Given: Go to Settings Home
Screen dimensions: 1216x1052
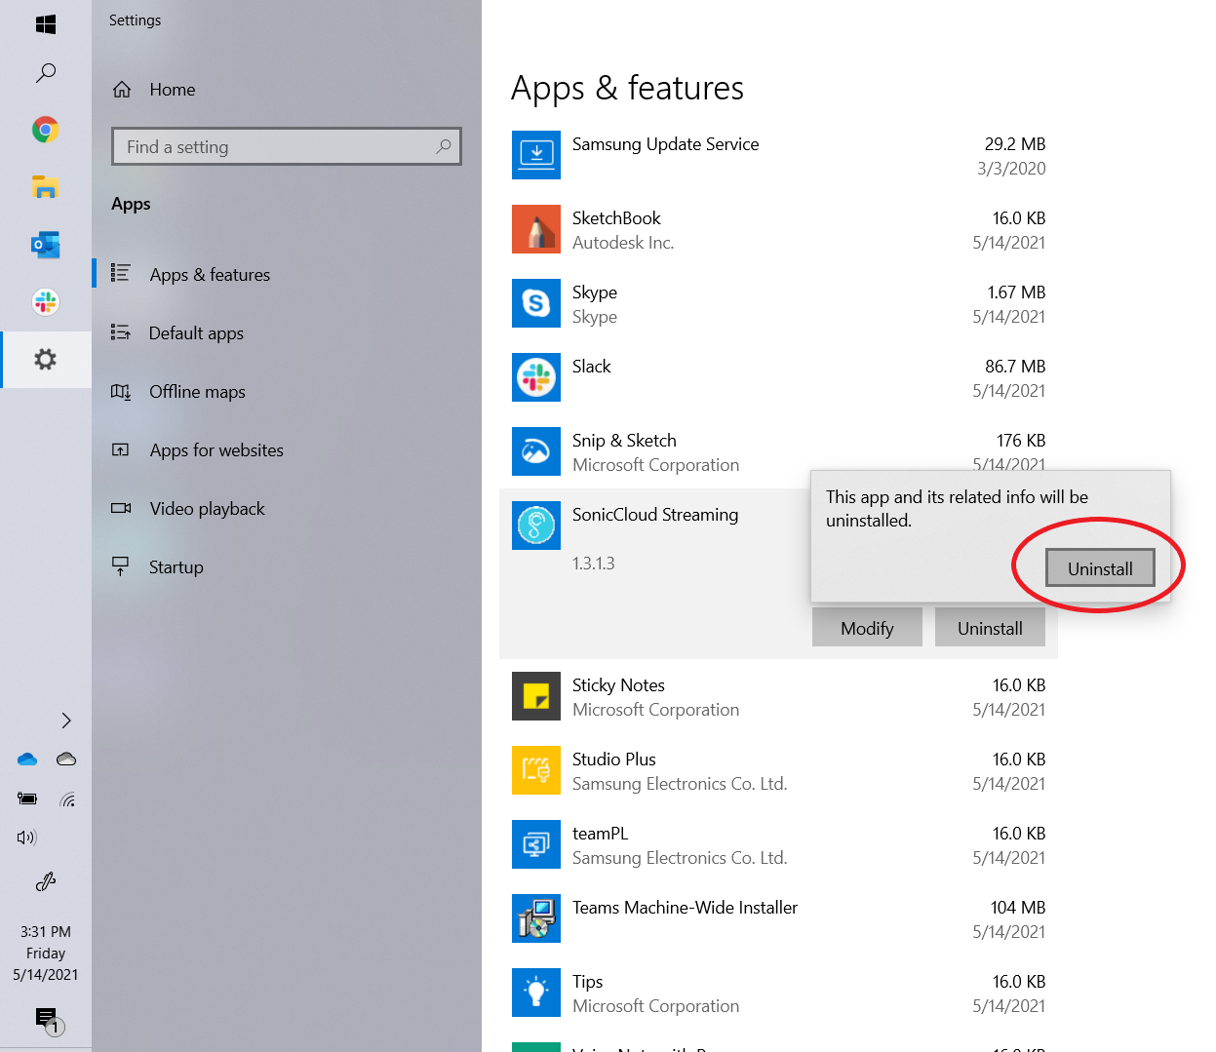Looking at the screenshot, I should point(172,90).
